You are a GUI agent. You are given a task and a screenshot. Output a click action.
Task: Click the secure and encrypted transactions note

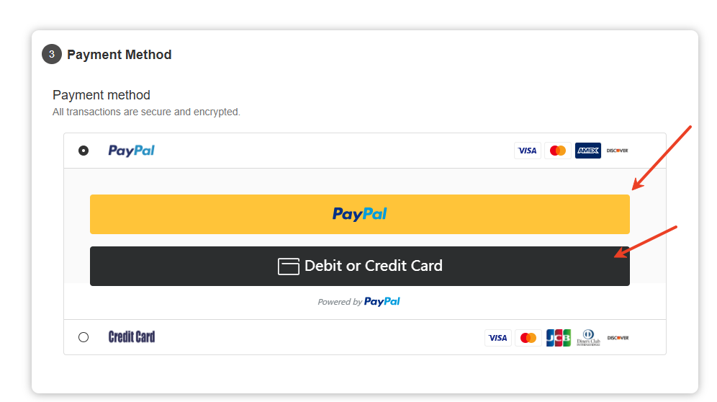point(146,112)
